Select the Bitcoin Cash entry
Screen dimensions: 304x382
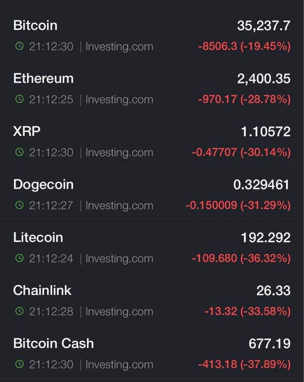(54, 343)
